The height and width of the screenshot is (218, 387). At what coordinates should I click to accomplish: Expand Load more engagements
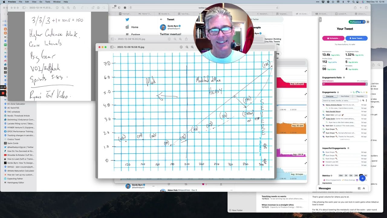coord(344,139)
